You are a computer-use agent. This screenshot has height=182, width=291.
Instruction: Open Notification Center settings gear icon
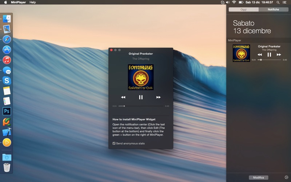click(286, 178)
